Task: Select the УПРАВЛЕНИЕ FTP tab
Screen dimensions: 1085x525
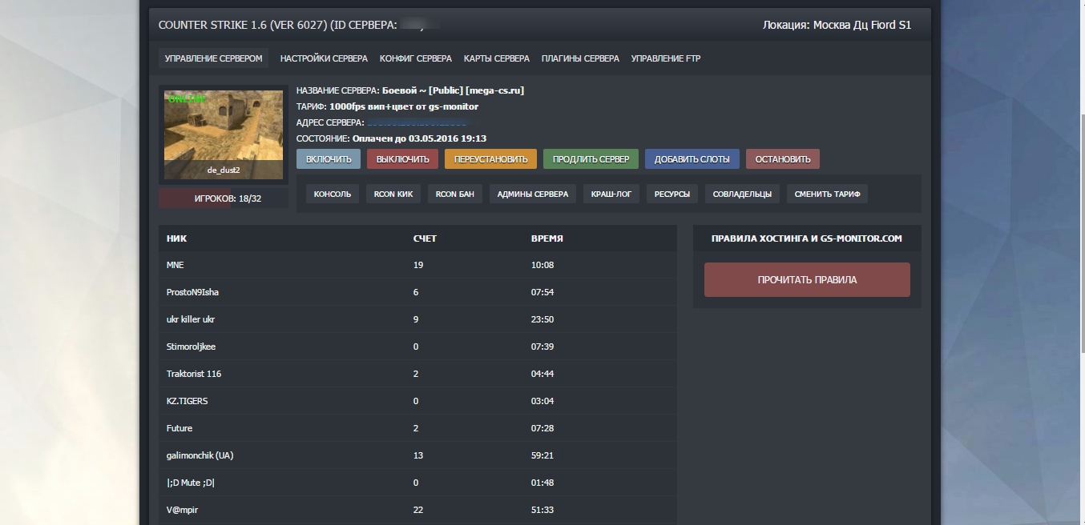Action: coord(666,58)
